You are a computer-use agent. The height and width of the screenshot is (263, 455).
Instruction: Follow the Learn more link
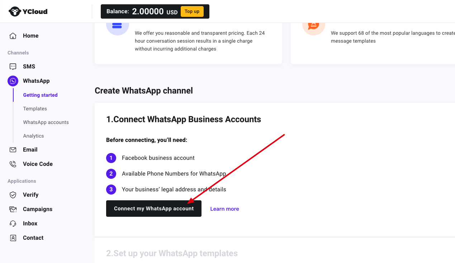coord(224,209)
